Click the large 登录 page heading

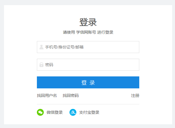tap(88, 22)
